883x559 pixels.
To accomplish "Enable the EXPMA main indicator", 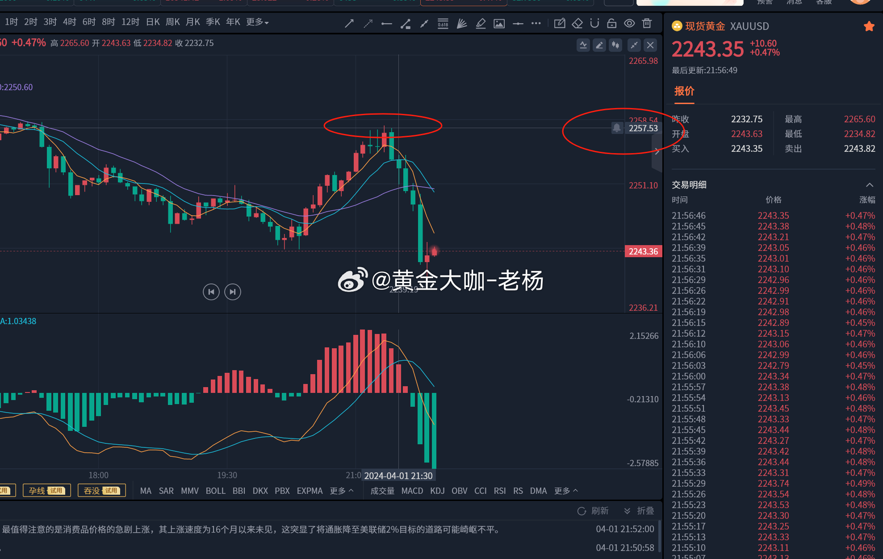I will pos(310,491).
